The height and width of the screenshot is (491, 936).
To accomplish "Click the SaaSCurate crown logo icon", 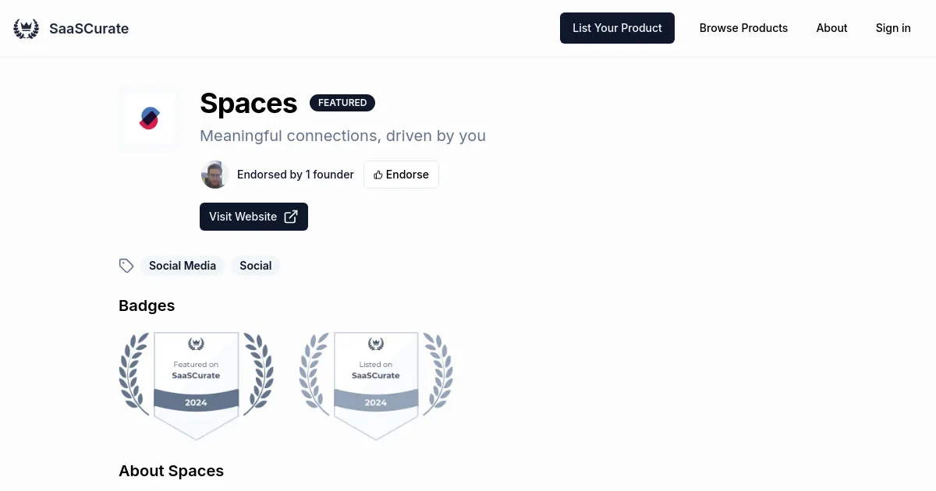I will [x=26, y=29].
